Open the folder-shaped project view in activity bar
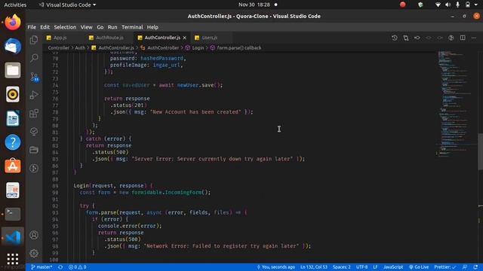Screen dimensions: 483x271 tap(34, 150)
